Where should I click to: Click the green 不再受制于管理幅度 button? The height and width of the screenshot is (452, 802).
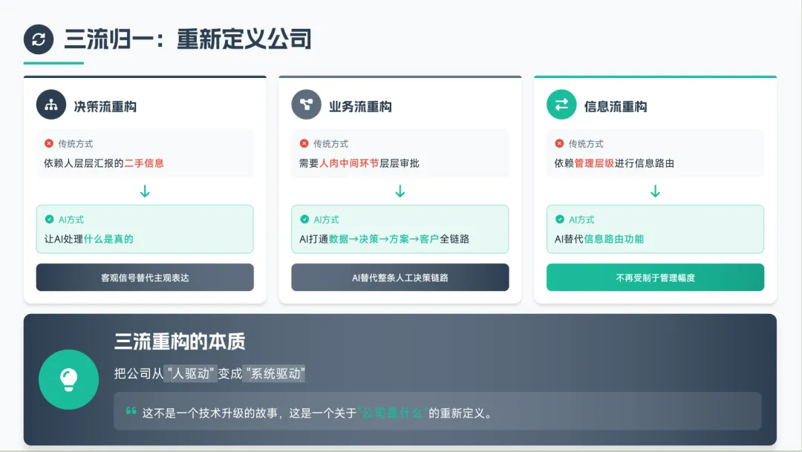point(655,277)
